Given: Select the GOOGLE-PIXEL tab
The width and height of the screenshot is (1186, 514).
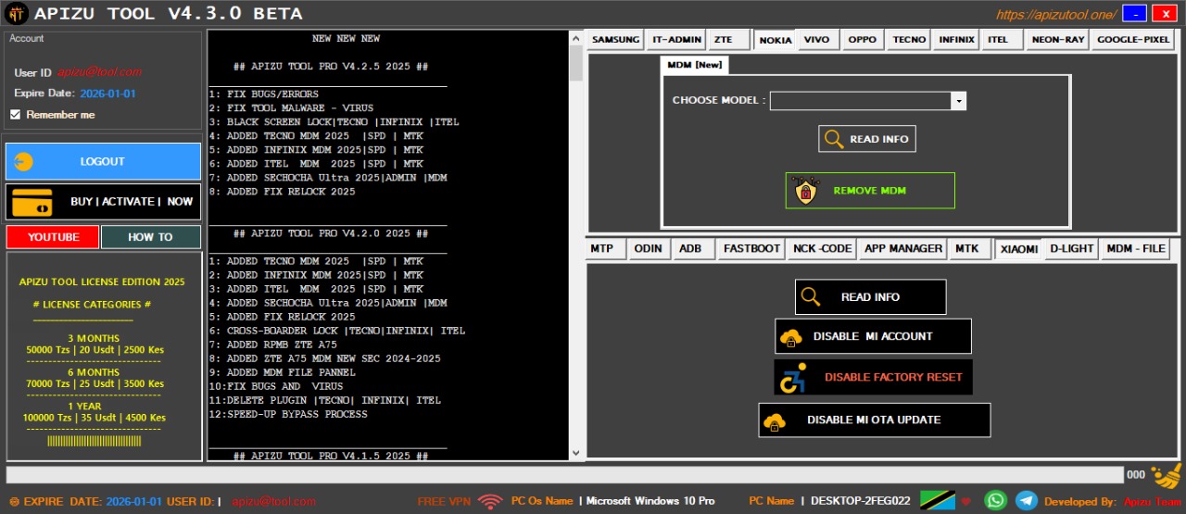Looking at the screenshot, I should 1132,40.
